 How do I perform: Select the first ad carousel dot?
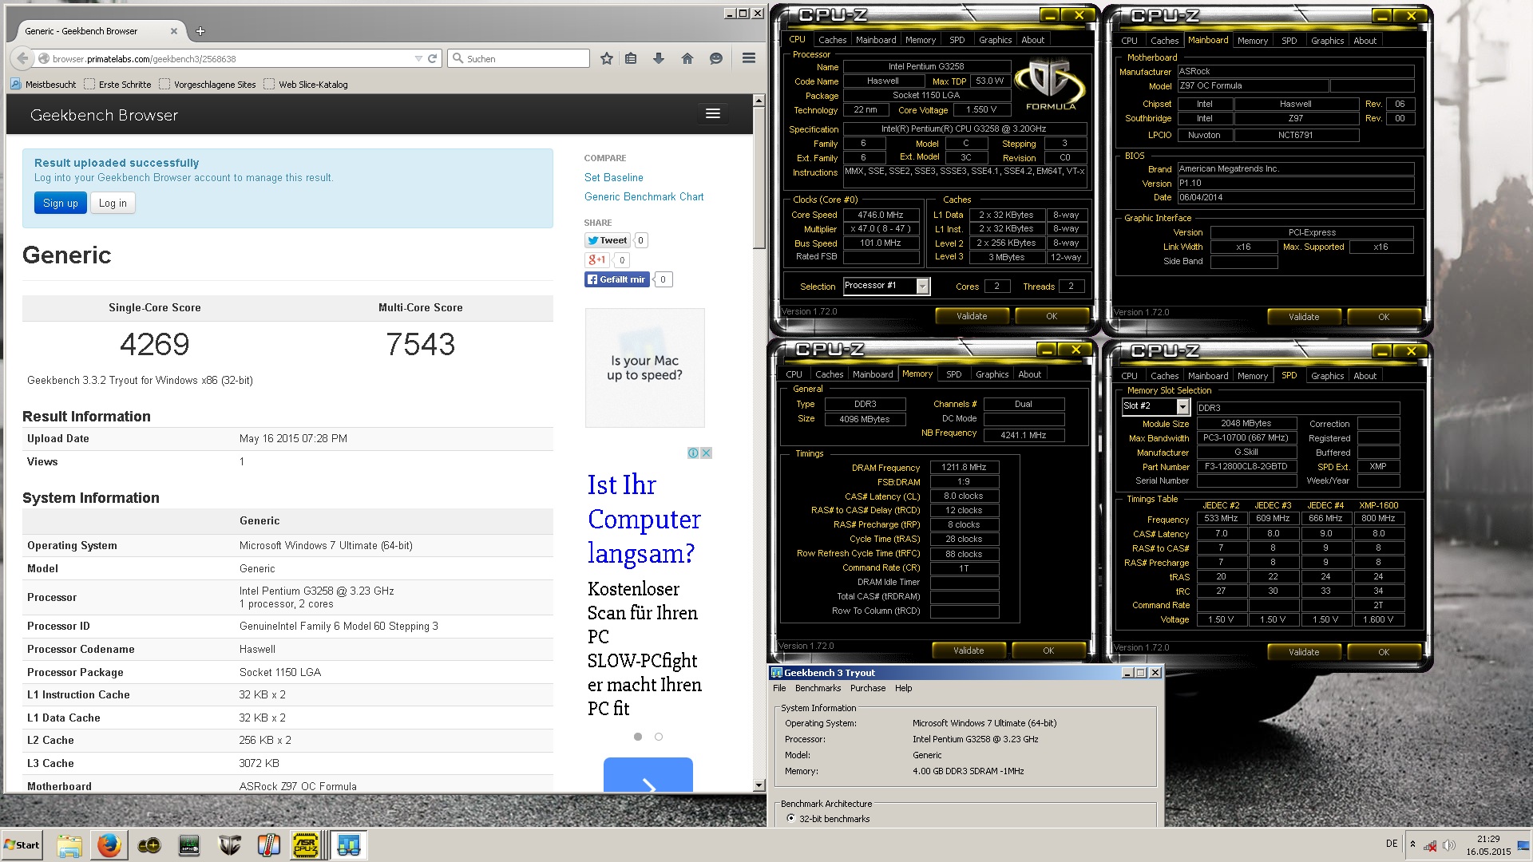point(637,737)
